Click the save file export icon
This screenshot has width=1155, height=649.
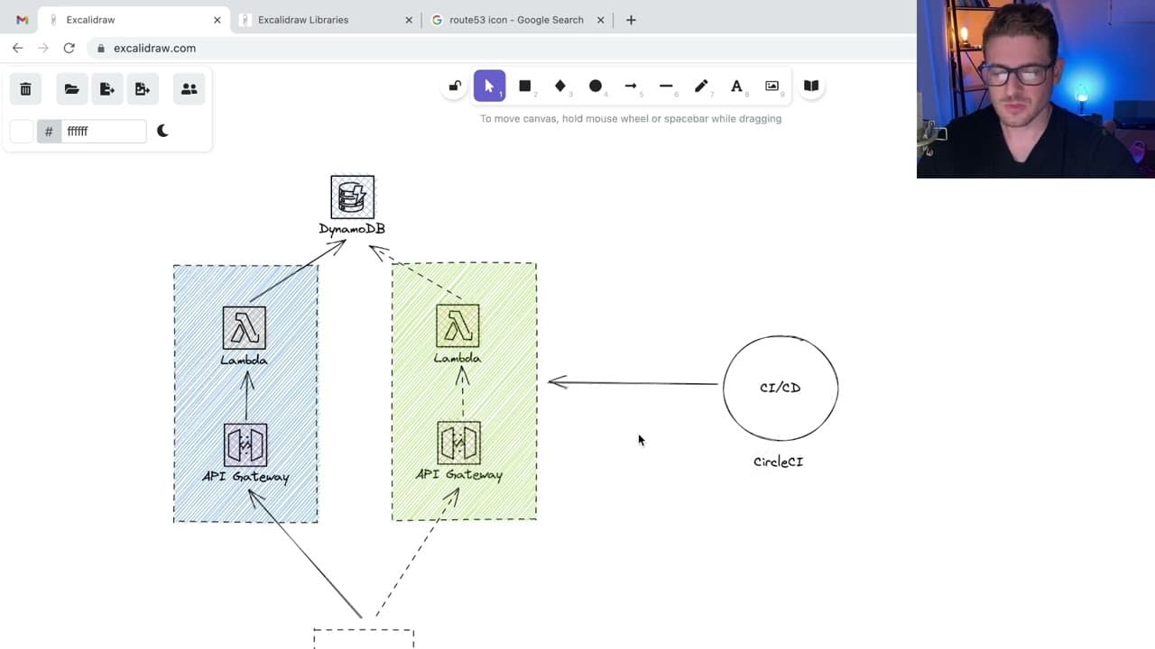tap(107, 89)
